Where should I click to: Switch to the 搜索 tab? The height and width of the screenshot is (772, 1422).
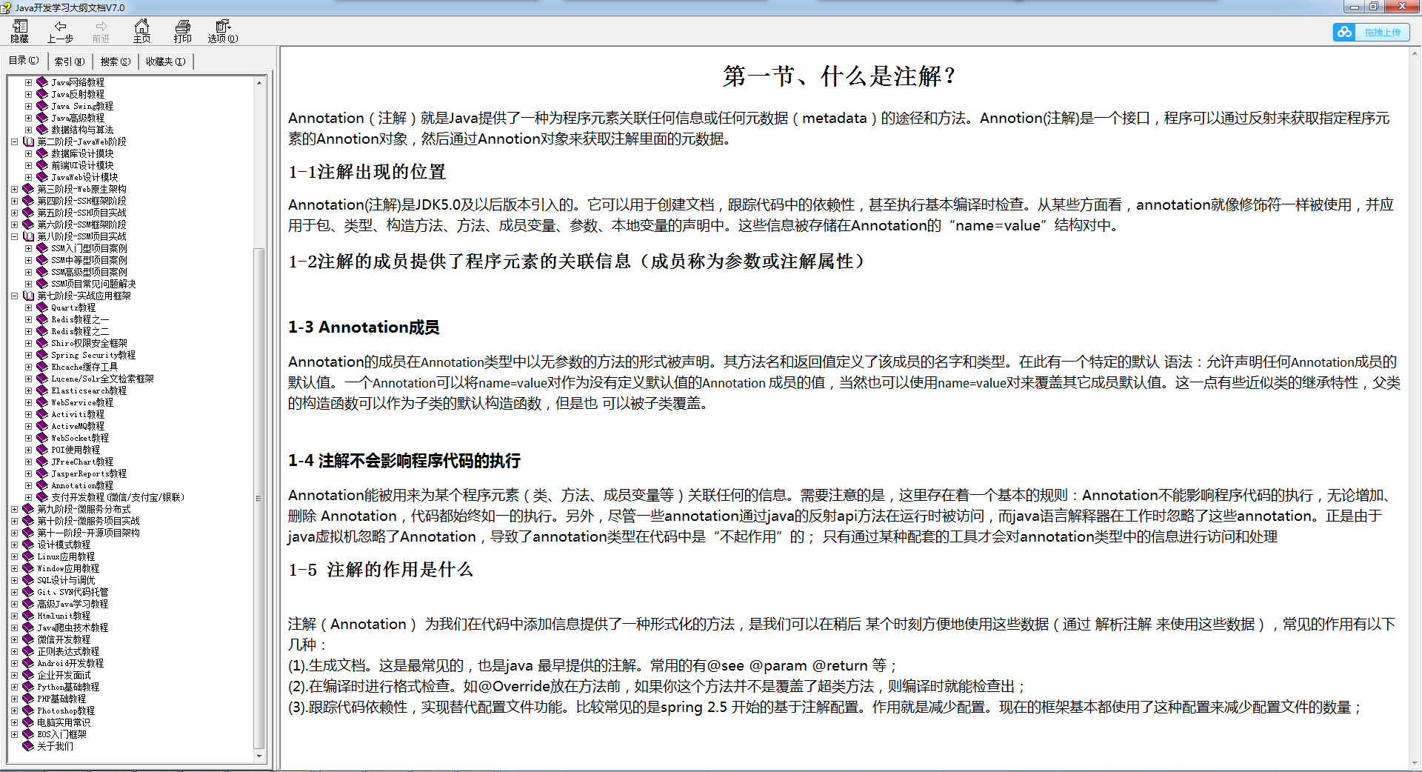pyautogui.click(x=116, y=61)
